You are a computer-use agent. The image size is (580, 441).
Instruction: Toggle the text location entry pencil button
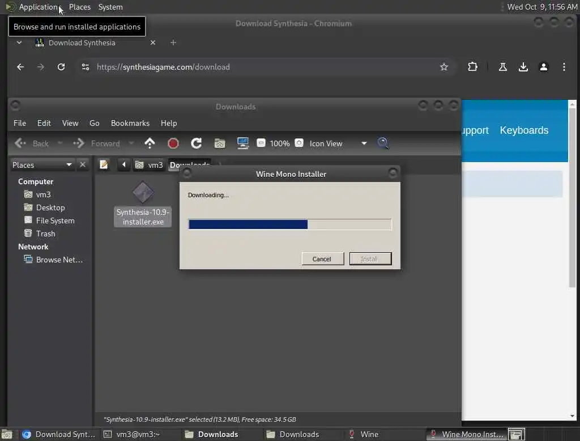(x=104, y=164)
